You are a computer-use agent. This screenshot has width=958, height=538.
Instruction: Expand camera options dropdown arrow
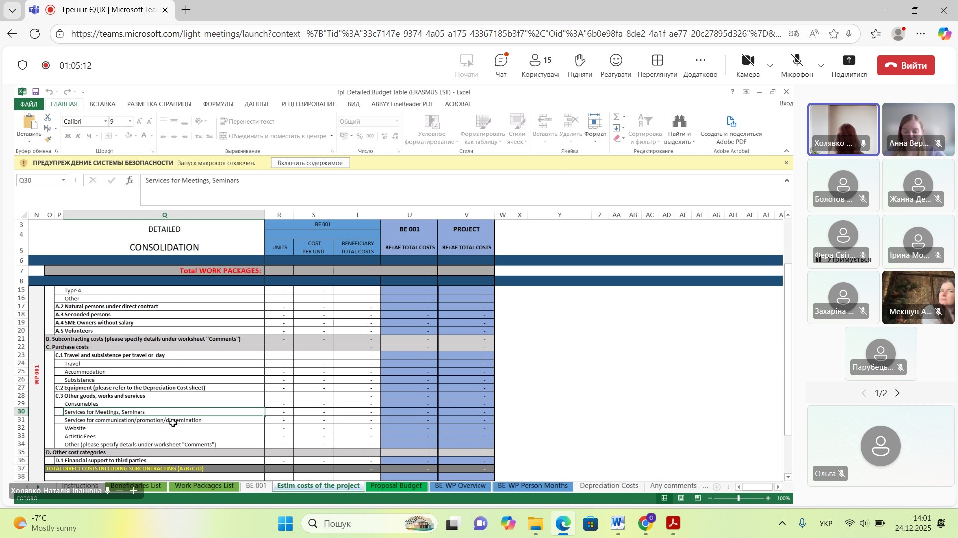(770, 66)
